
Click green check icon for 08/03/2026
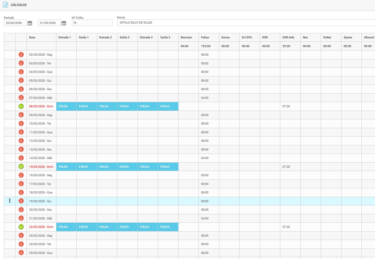click(21, 106)
